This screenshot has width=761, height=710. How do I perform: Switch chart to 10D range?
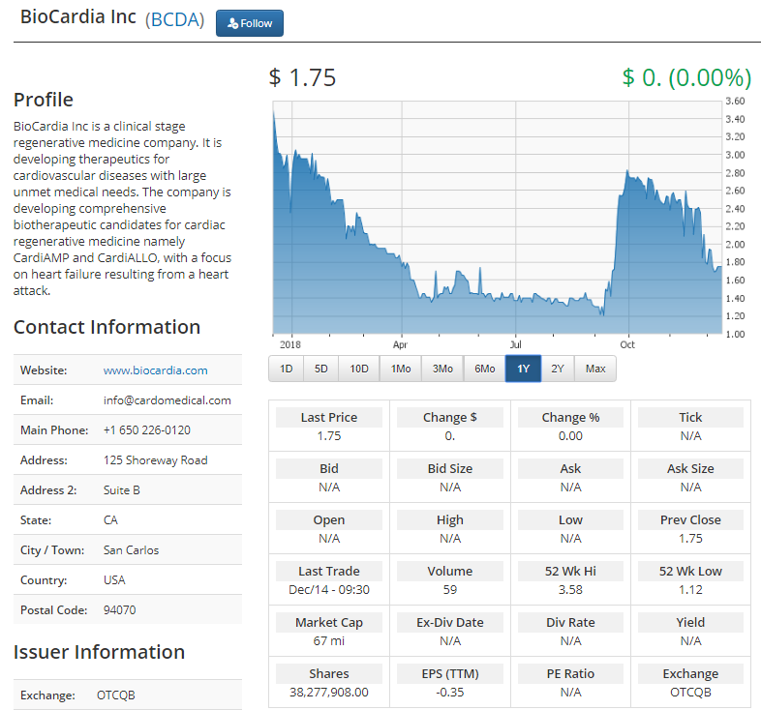(x=359, y=369)
